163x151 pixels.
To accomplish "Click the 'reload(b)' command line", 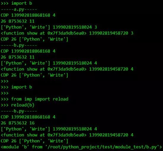I will coord(17,105).
